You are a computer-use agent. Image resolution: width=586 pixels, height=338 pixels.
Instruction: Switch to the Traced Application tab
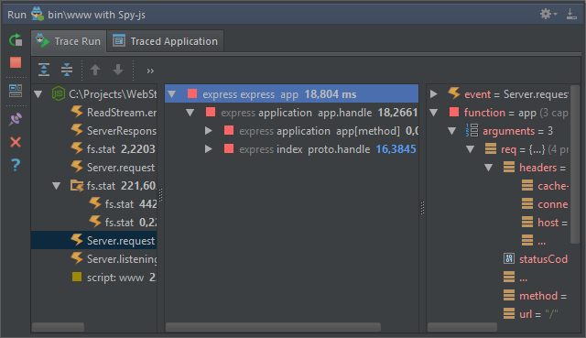(166, 41)
